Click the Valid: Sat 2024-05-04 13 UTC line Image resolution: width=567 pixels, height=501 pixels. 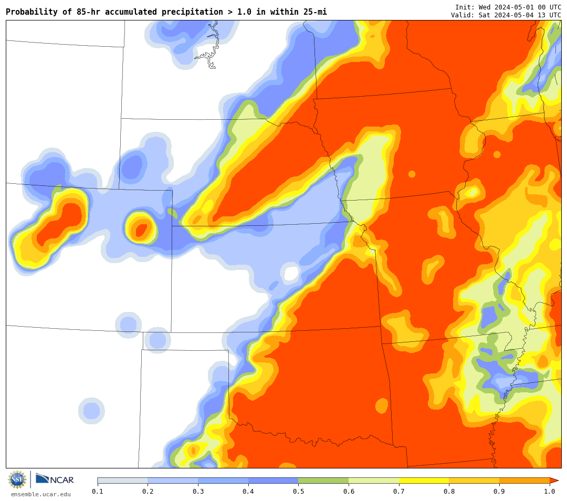[506, 15]
